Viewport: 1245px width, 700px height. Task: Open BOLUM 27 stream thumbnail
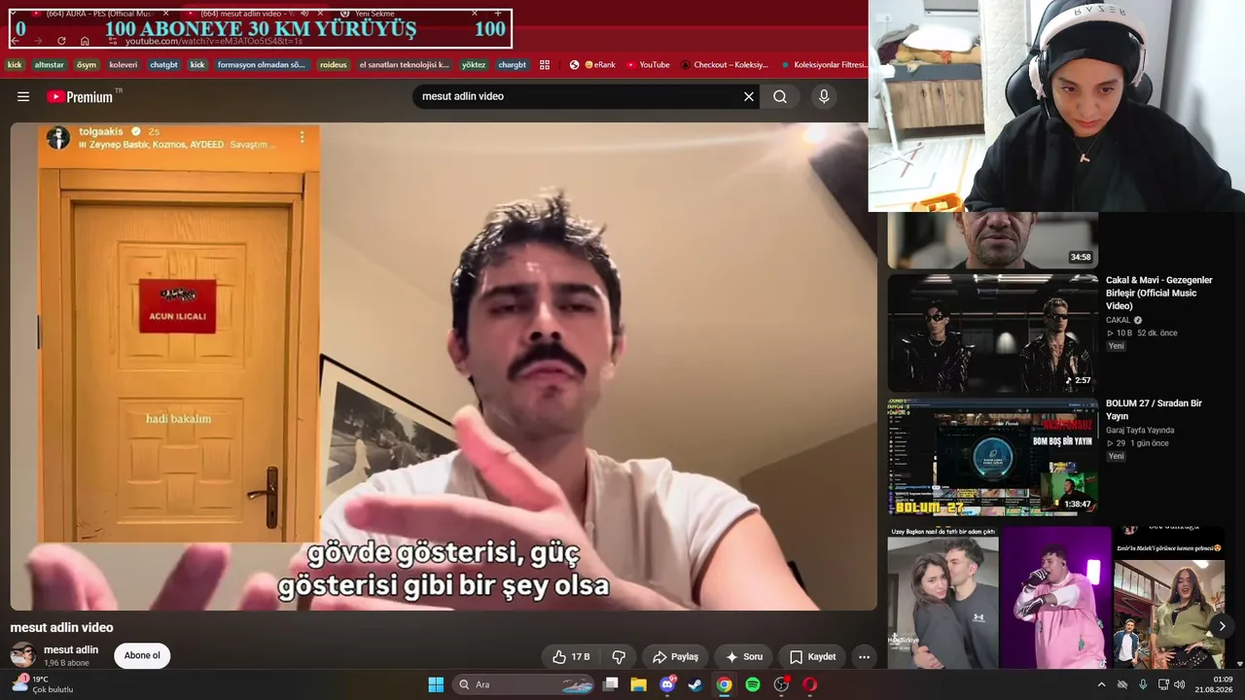tap(992, 457)
